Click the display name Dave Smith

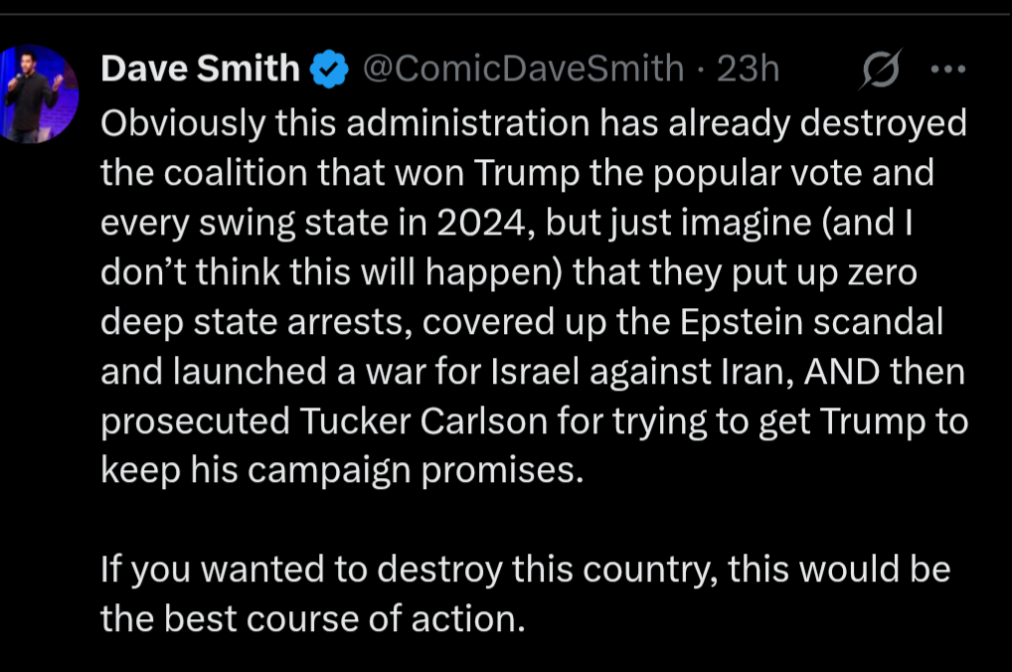click(x=201, y=69)
